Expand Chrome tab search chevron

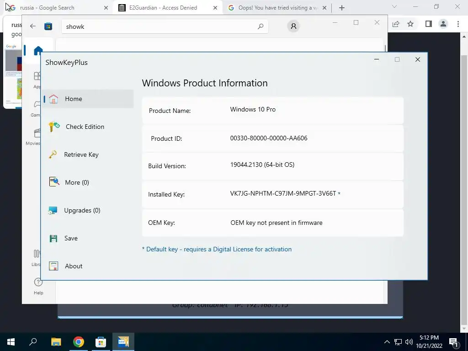coord(394,6)
